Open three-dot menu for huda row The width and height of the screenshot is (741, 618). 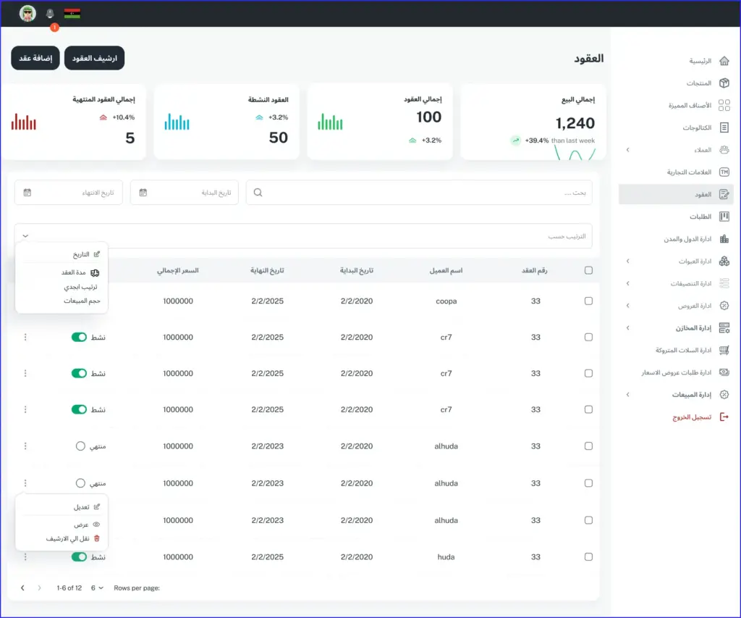(x=25, y=557)
